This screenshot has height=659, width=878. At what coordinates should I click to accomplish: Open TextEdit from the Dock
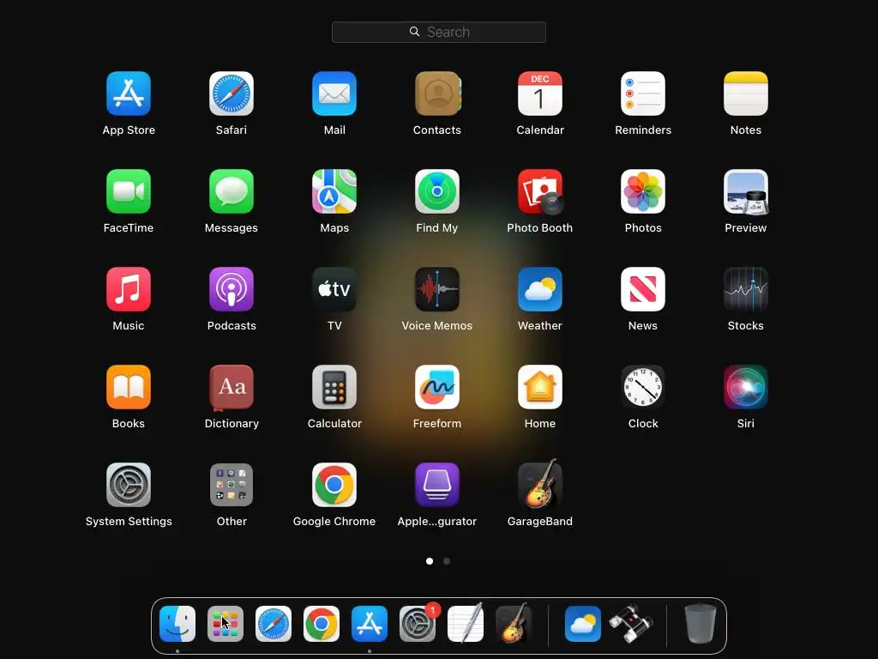click(x=466, y=624)
